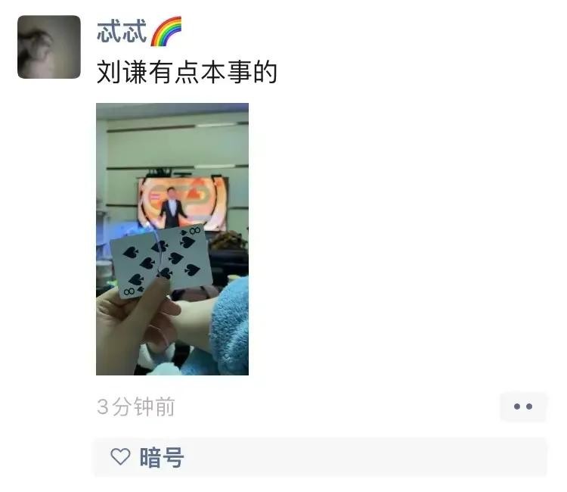The image size is (567, 492).
Task: Click the right dot of the more button
Action: tap(529, 406)
